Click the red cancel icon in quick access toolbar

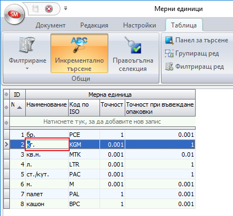point(49,9)
